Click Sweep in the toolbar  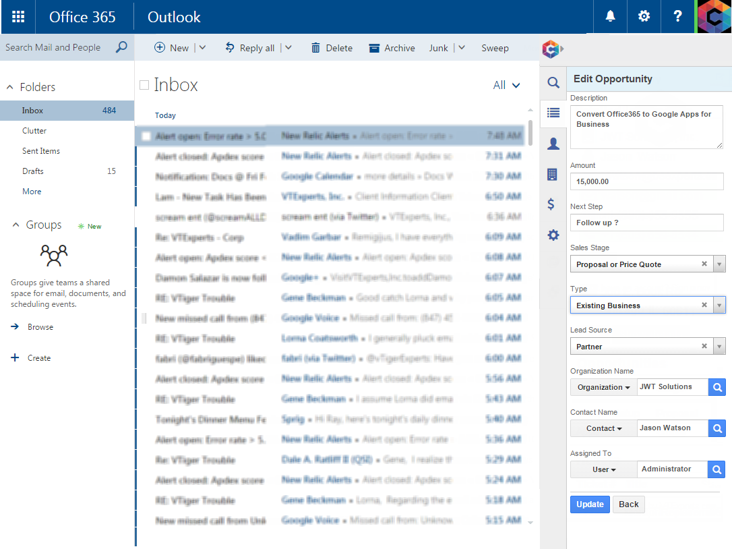(x=495, y=48)
